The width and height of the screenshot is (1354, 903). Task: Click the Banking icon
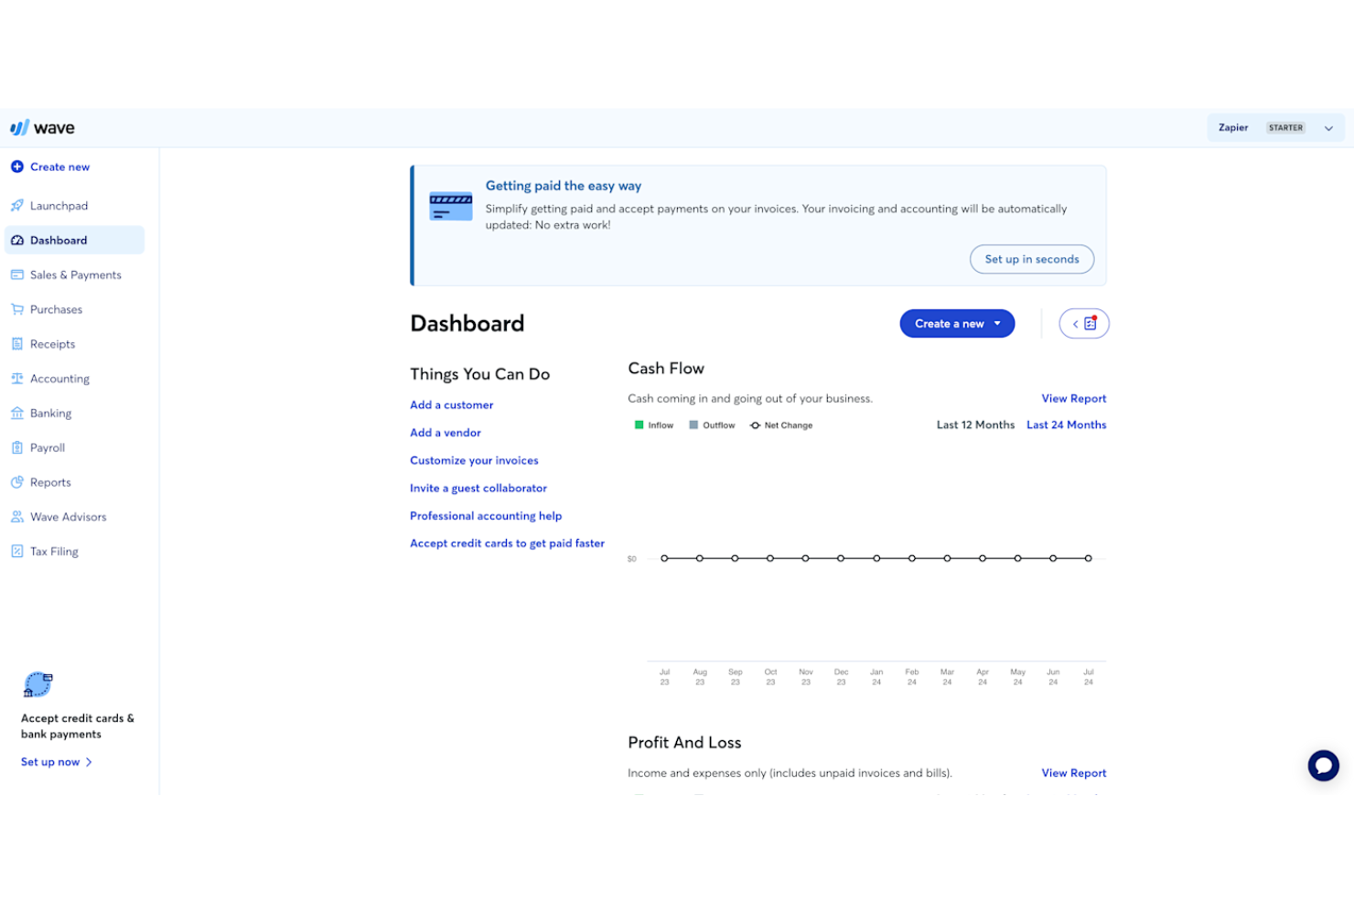pos(16,413)
